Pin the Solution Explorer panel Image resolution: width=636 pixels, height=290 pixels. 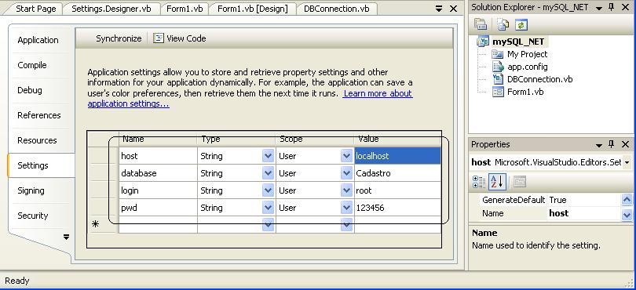tap(611, 7)
